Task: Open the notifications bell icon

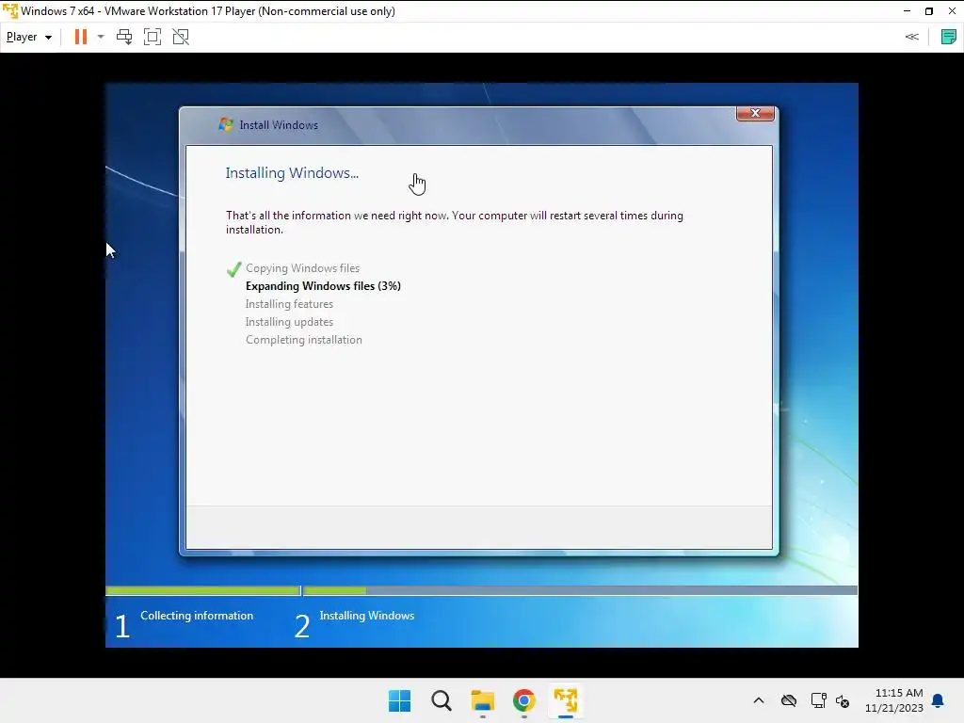Action: tap(939, 700)
